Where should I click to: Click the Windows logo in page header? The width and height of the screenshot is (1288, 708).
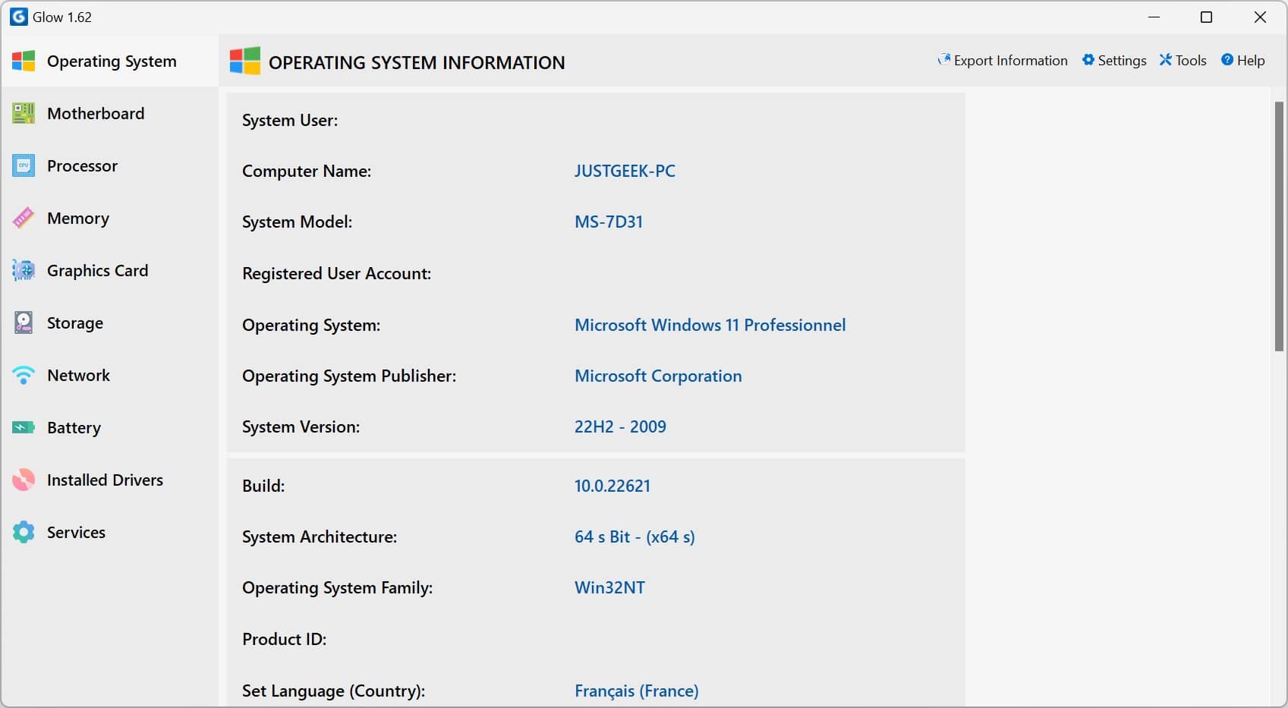[245, 61]
